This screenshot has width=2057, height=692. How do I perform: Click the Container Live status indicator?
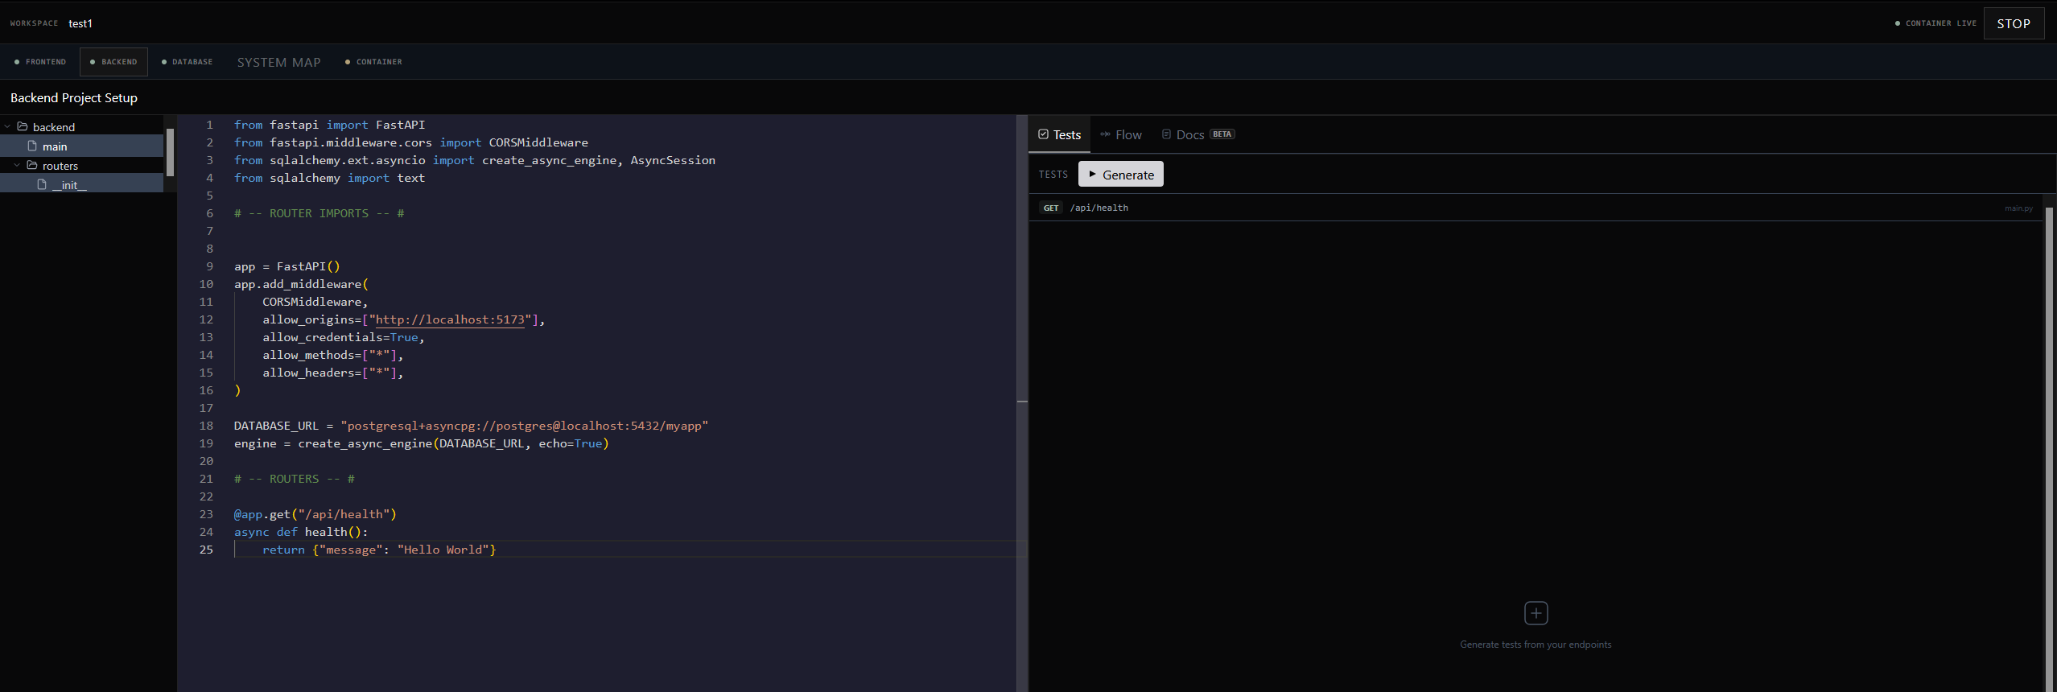(1935, 23)
